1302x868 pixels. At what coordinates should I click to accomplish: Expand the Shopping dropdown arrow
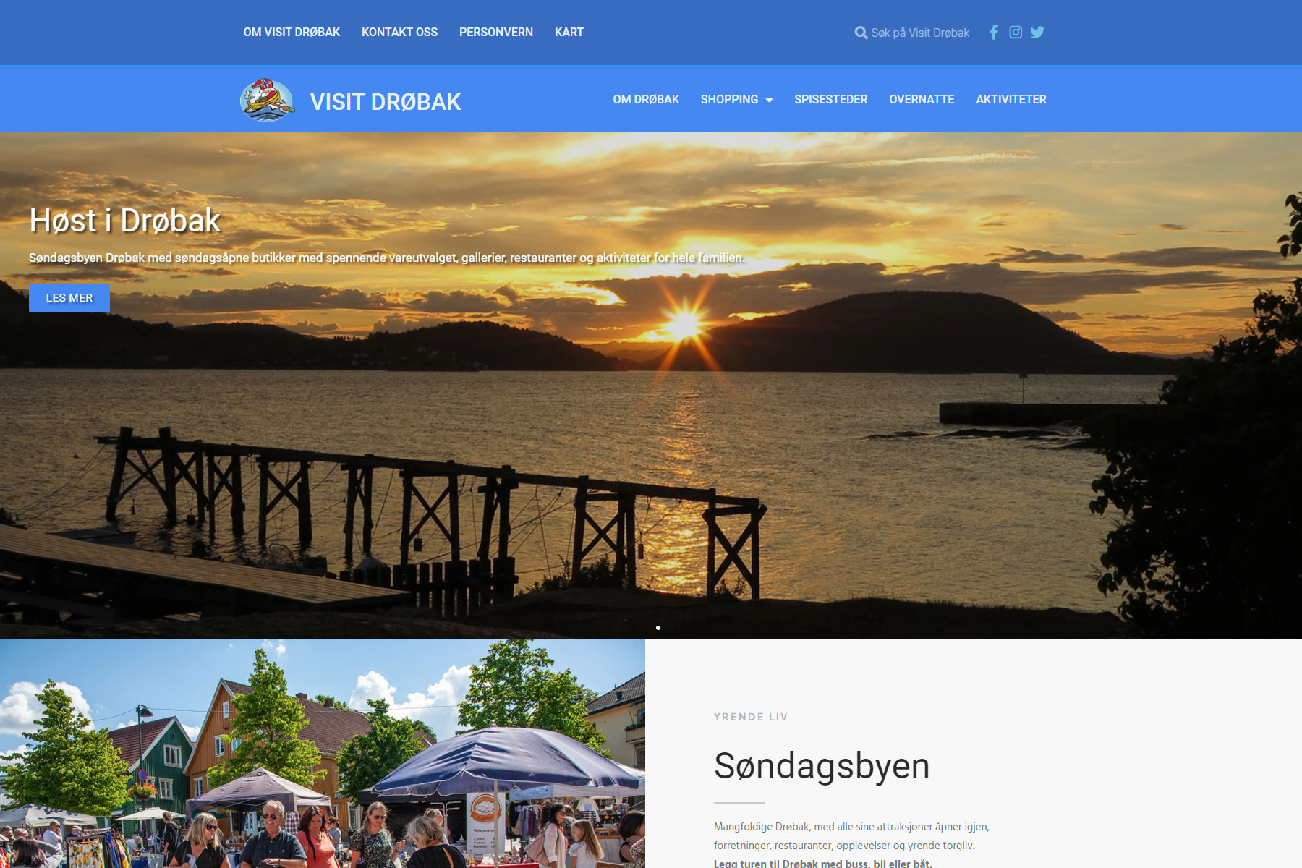[769, 101]
